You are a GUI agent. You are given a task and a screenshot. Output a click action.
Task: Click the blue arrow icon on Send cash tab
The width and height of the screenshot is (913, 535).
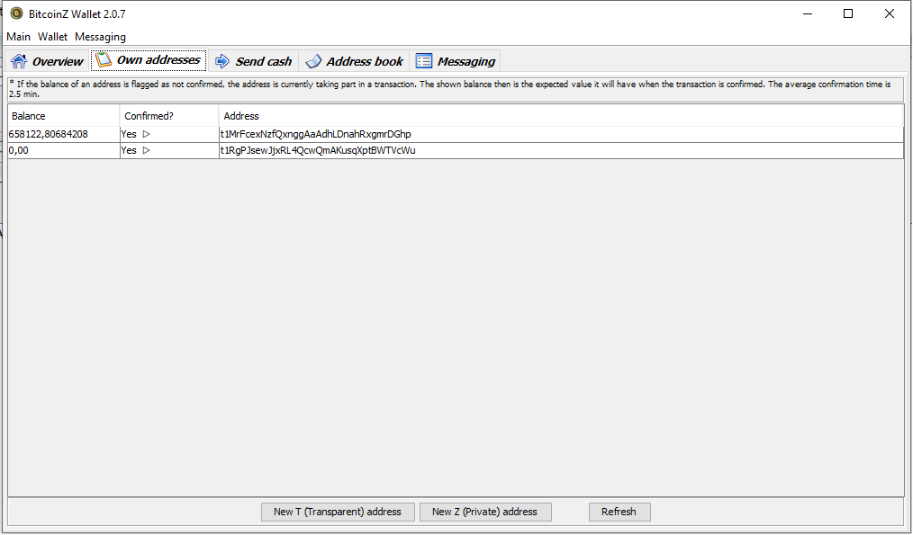click(221, 61)
